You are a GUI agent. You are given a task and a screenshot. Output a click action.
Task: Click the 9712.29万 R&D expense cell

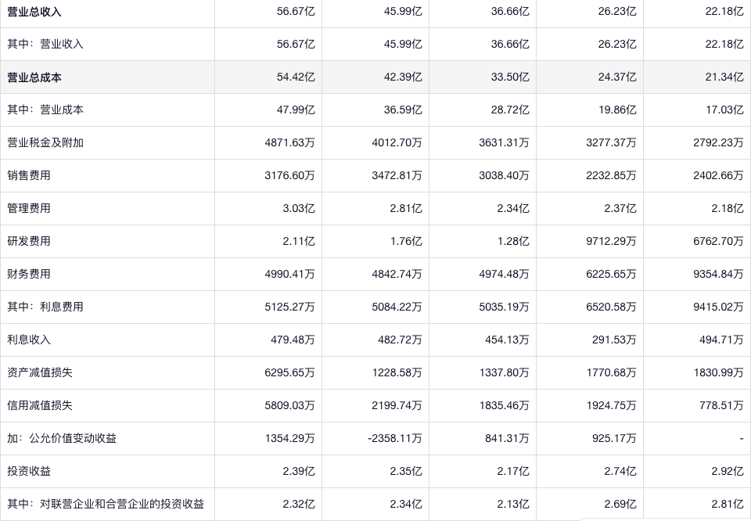pos(611,242)
